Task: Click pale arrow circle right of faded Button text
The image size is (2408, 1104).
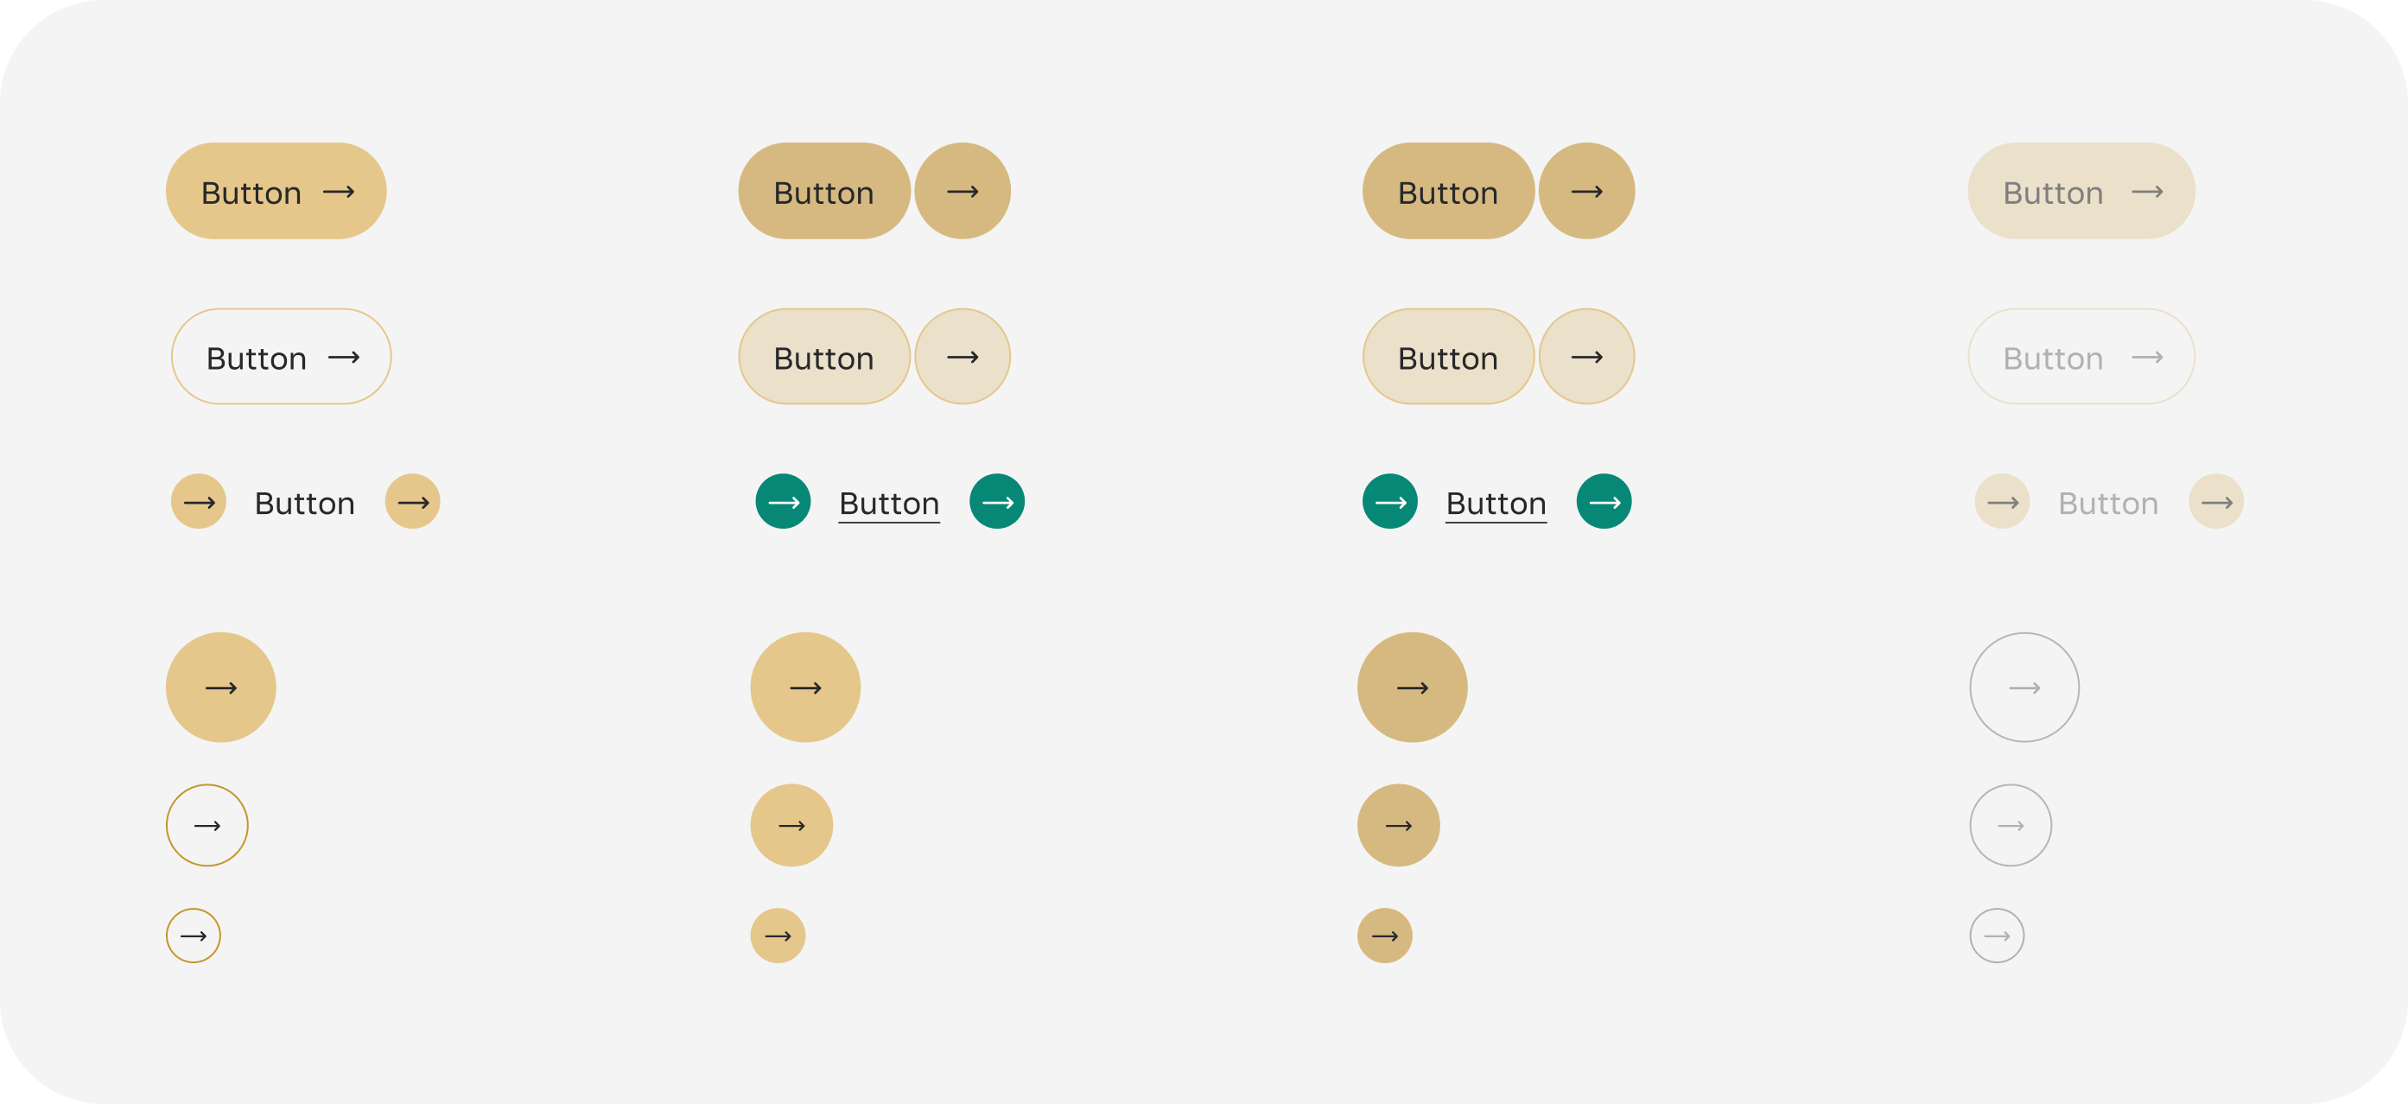Action: click(x=2215, y=502)
